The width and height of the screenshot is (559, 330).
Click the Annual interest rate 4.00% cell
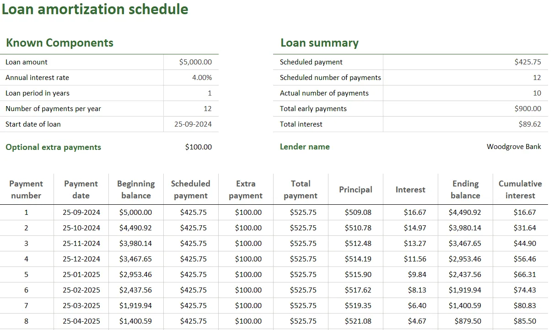point(191,78)
